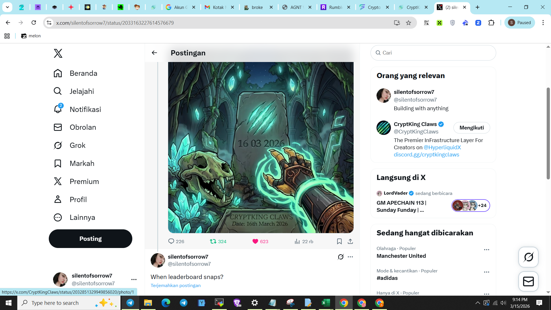551x310 pixels.
Task: Switch to Kotak Gmail tab
Action: [x=220, y=7]
